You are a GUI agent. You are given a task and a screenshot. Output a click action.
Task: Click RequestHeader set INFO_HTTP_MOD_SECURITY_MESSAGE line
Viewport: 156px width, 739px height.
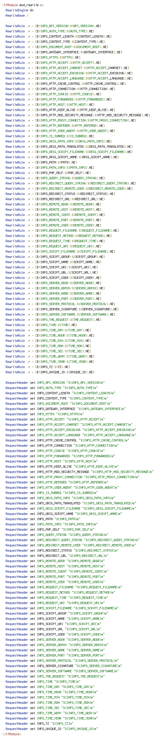79,472
